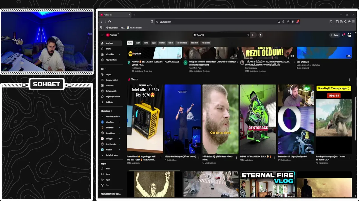Image resolution: width=359 pixels, height=201 pixels.
Task: Click the Oluştur create button
Action: click(334, 35)
